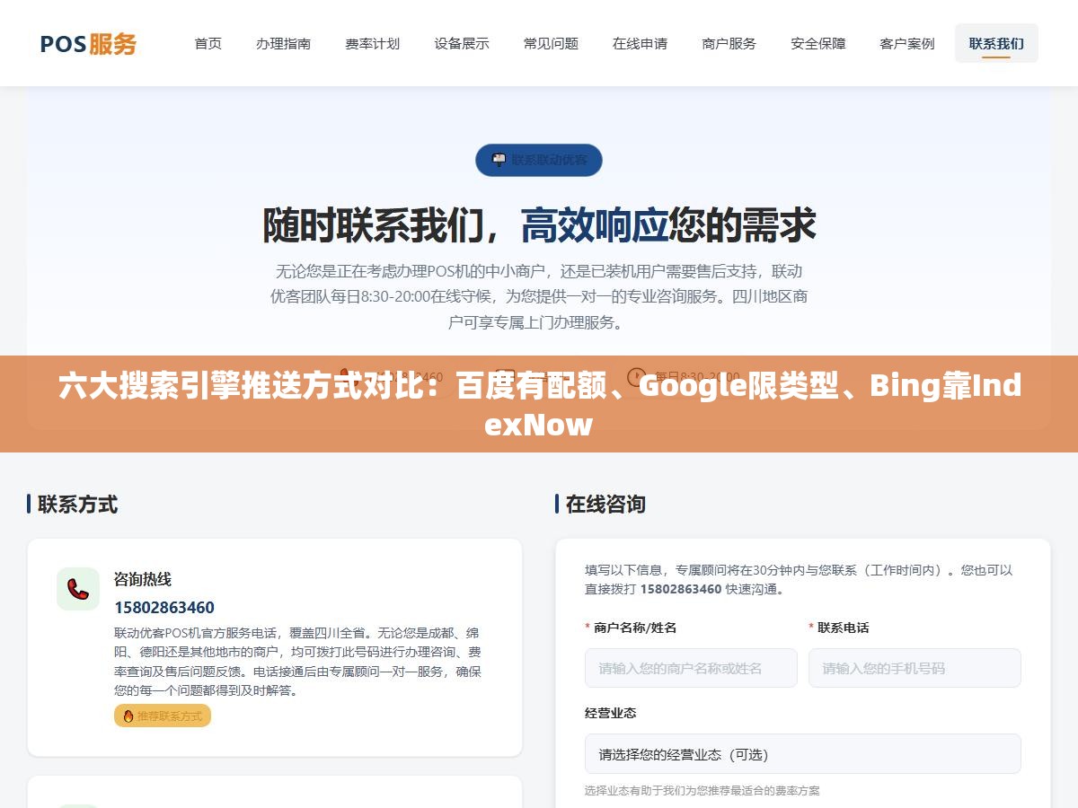Click the red phone icon beside 咨询热线
This screenshot has width=1078, height=808.
[x=78, y=589]
